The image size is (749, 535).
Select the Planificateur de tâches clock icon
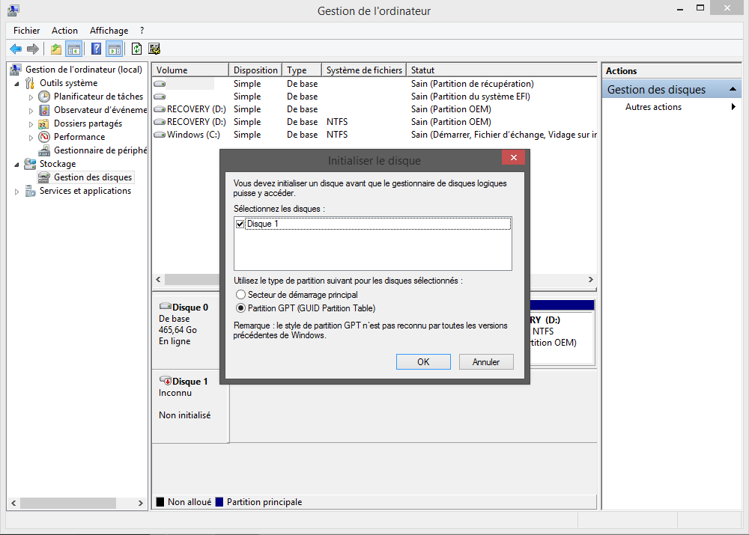click(44, 97)
